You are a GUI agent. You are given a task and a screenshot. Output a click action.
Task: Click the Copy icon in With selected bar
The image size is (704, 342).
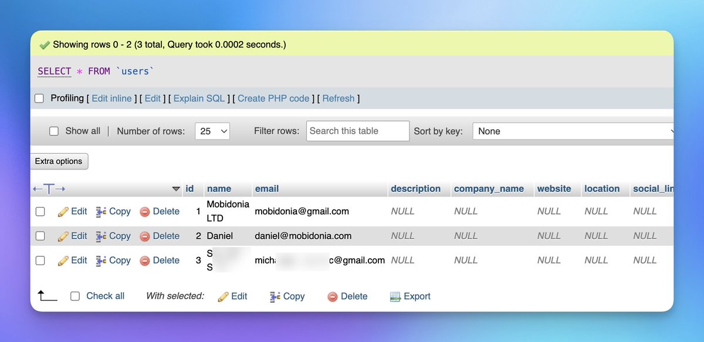point(275,297)
